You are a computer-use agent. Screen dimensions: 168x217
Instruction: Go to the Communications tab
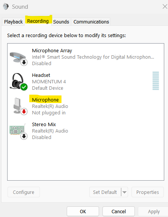point(91,22)
